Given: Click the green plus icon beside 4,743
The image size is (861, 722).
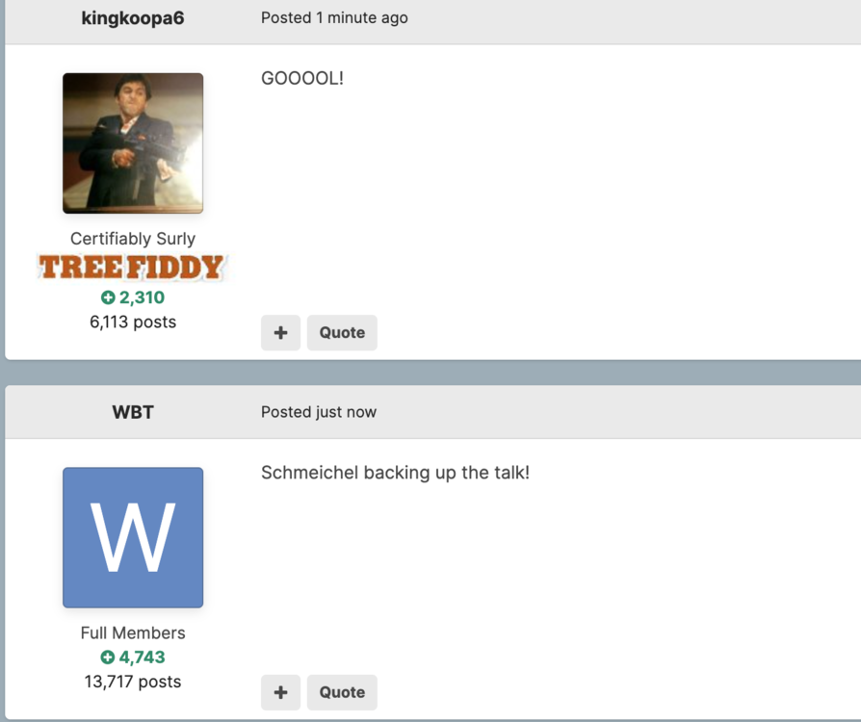Looking at the screenshot, I should [108, 658].
